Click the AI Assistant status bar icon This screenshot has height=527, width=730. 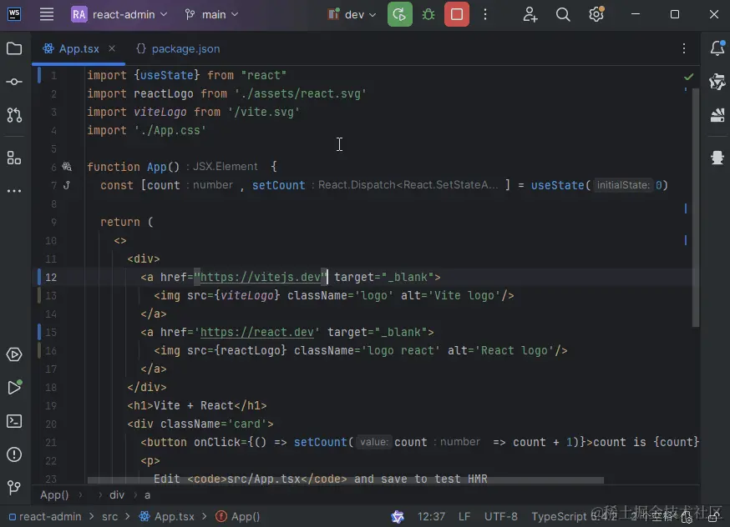click(x=398, y=516)
